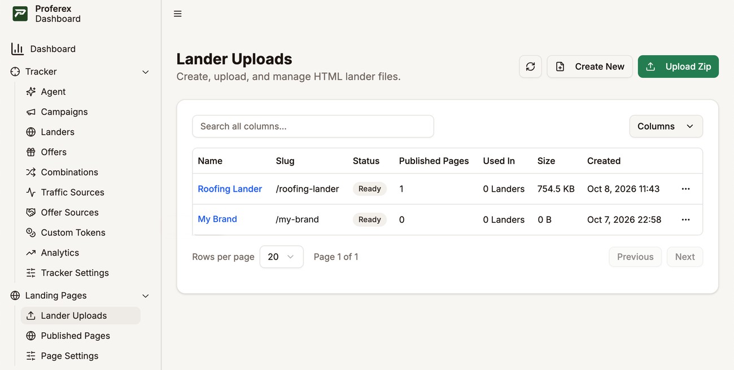Click the Name column header

point(210,161)
